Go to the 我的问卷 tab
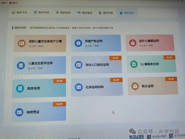The width and height of the screenshot is (185, 139). click(x=106, y=13)
